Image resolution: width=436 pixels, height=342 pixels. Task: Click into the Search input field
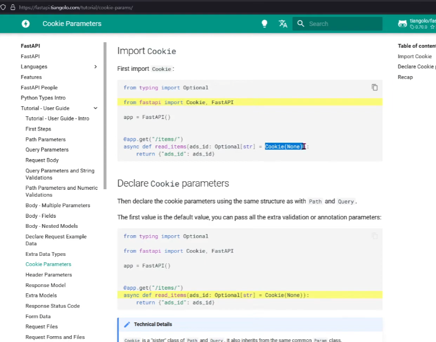[337, 24]
